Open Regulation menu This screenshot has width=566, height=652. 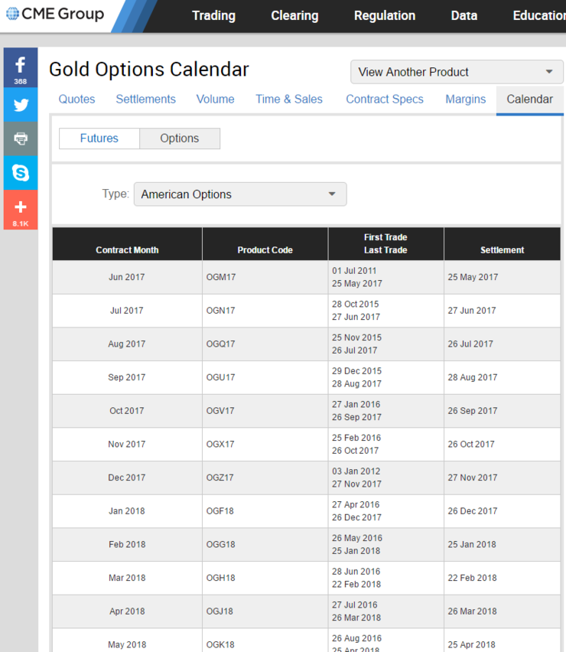coord(385,16)
